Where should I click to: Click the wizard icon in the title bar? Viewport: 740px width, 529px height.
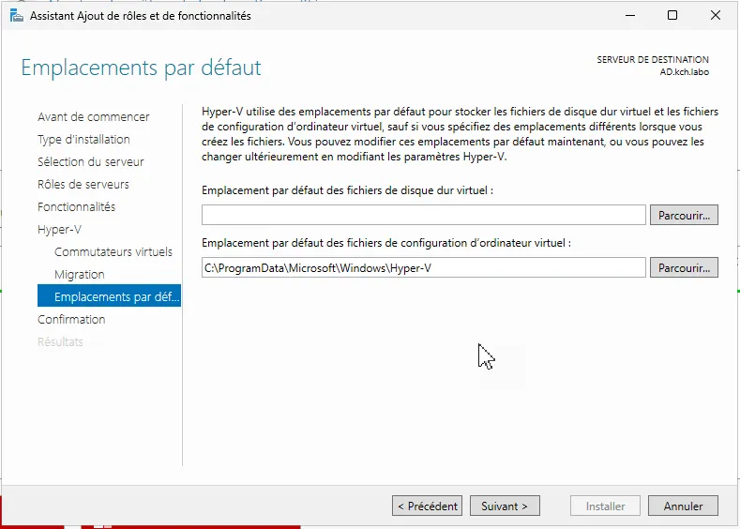pos(17,15)
